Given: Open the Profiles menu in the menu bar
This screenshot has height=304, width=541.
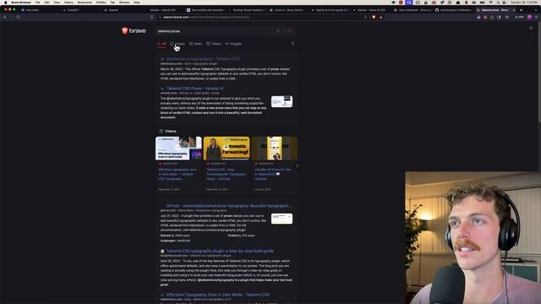Looking at the screenshot, I should (101, 3).
